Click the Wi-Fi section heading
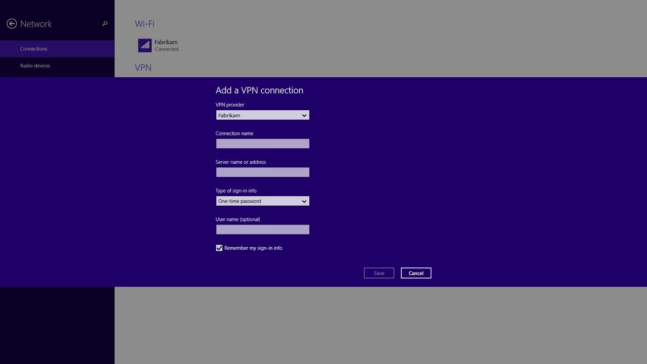This screenshot has height=364, width=647. pyautogui.click(x=145, y=24)
